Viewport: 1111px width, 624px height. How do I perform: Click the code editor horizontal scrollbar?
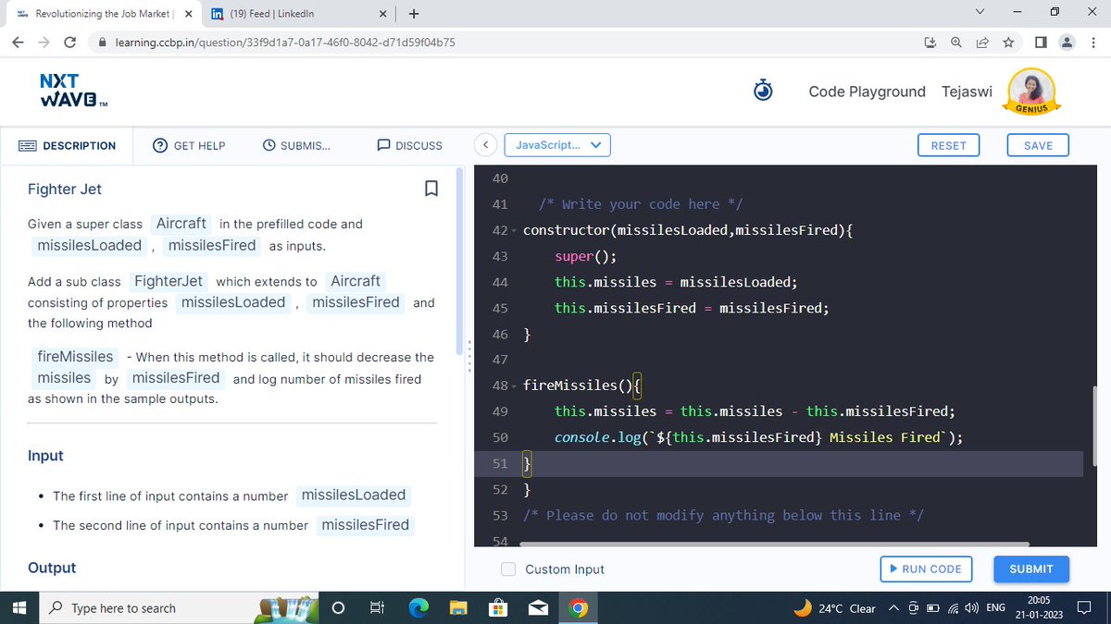[775, 544]
